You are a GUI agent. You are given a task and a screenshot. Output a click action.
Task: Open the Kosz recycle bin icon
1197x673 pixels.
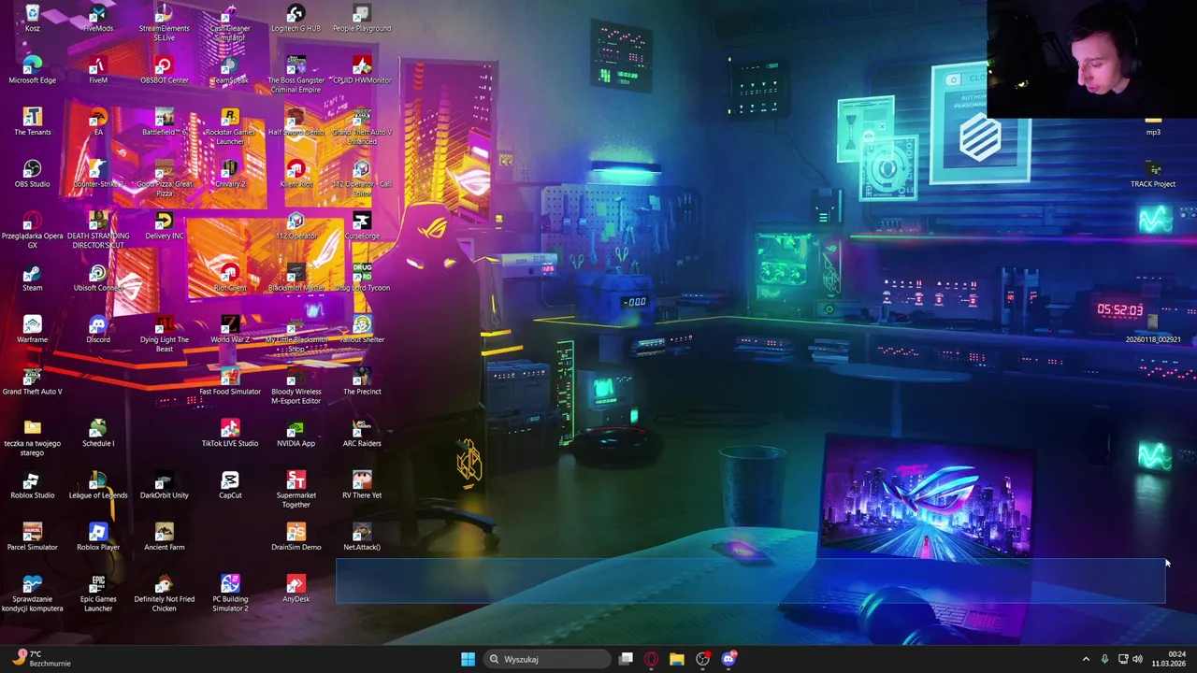tap(33, 19)
